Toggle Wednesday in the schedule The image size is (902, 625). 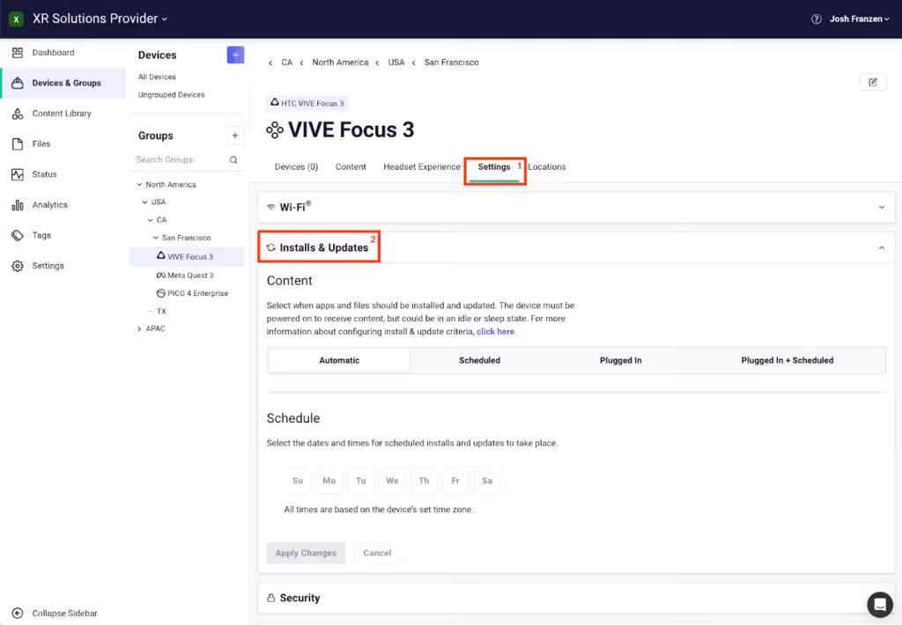392,481
